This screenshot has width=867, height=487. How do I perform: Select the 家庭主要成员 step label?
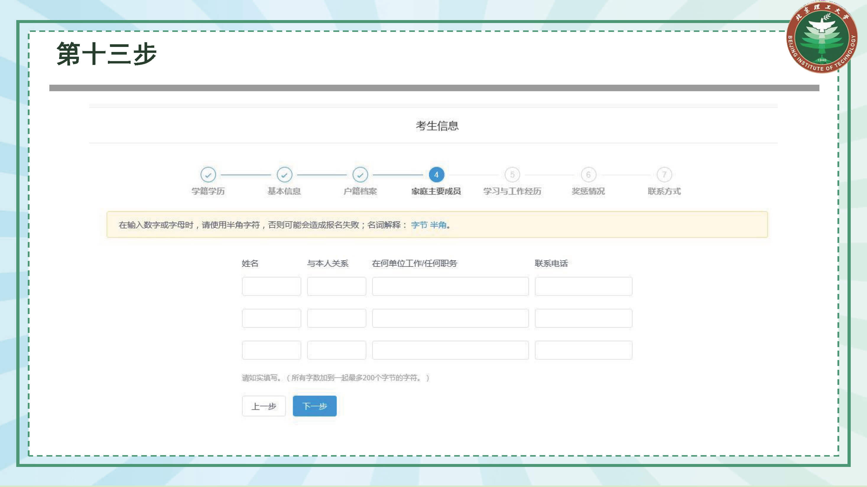[436, 191]
